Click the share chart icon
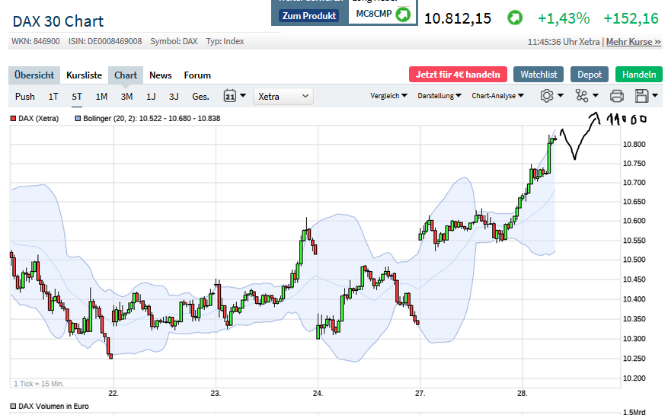This screenshot has height=415, width=668. pos(582,96)
